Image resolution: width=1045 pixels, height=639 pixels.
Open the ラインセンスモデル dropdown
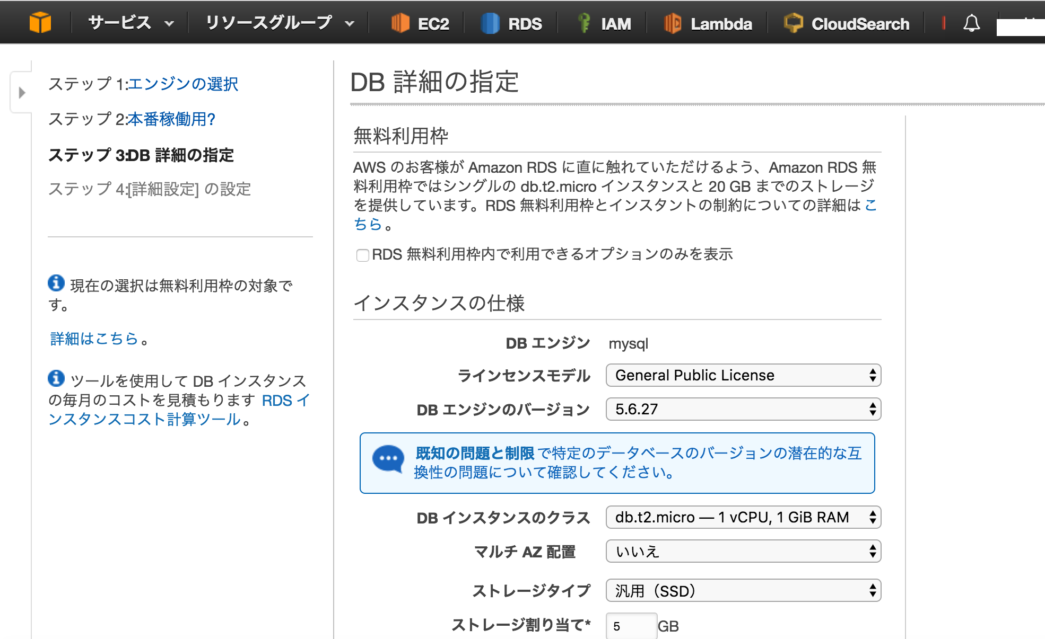(743, 375)
